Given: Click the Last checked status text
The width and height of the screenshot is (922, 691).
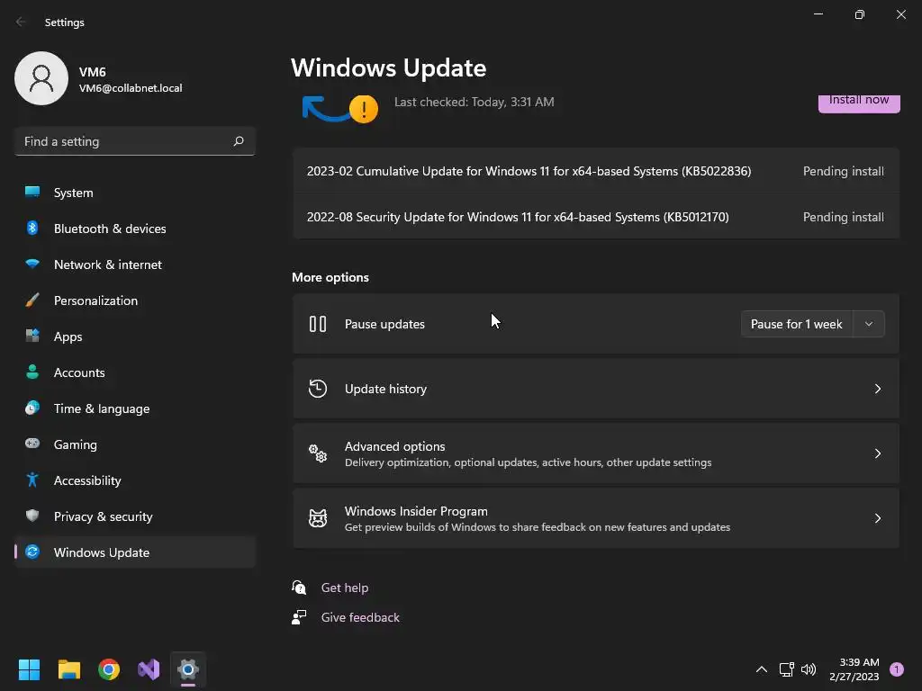Looking at the screenshot, I should [x=474, y=102].
